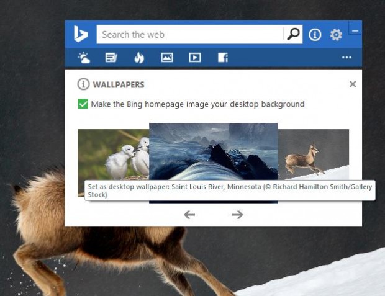The width and height of the screenshot is (385, 296).
Task: Select the leaping chamois wallpaper thumbnail
Action: tap(314, 155)
